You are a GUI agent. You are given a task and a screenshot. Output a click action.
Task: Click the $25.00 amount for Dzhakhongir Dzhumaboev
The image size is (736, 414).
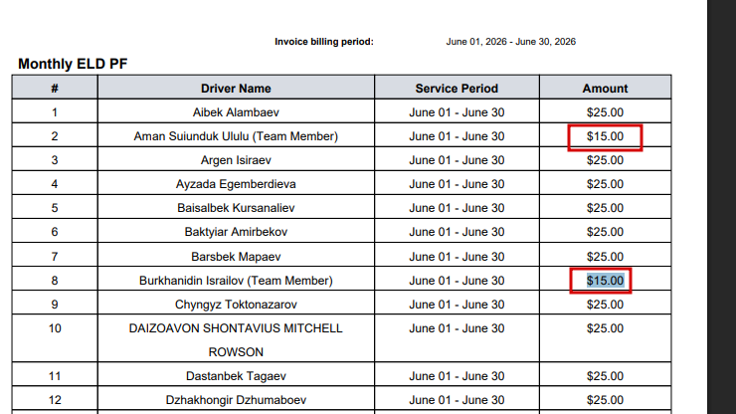tap(605, 400)
